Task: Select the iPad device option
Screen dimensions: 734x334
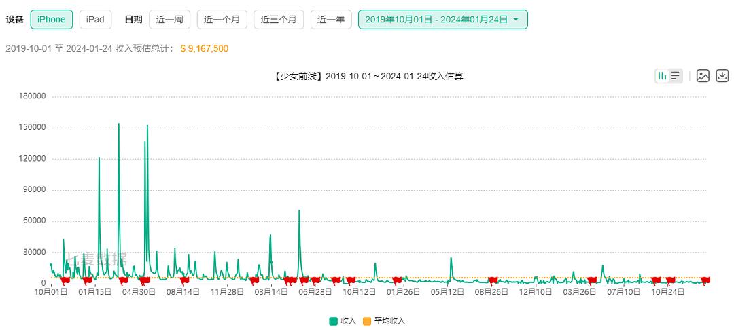Action: [96, 19]
